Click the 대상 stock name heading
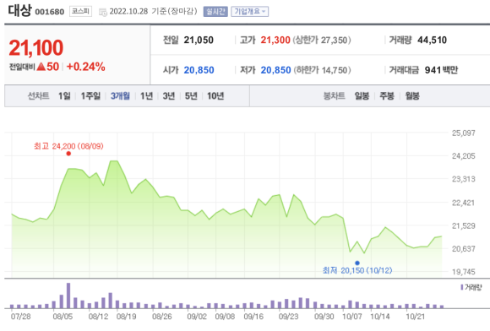 [19, 10]
